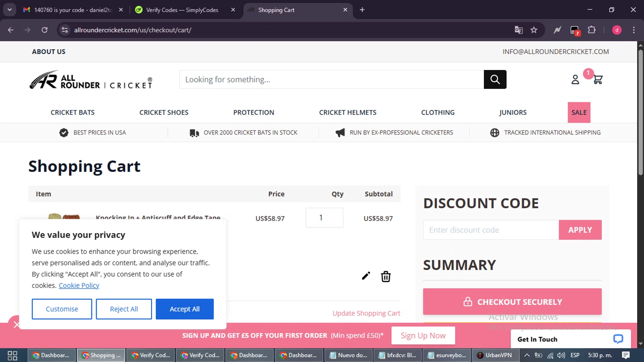The image size is (644, 362).
Task: Bookmark page with star icon
Action: point(534,30)
